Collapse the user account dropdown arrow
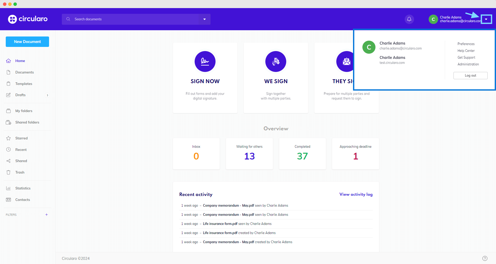 [x=486, y=19]
